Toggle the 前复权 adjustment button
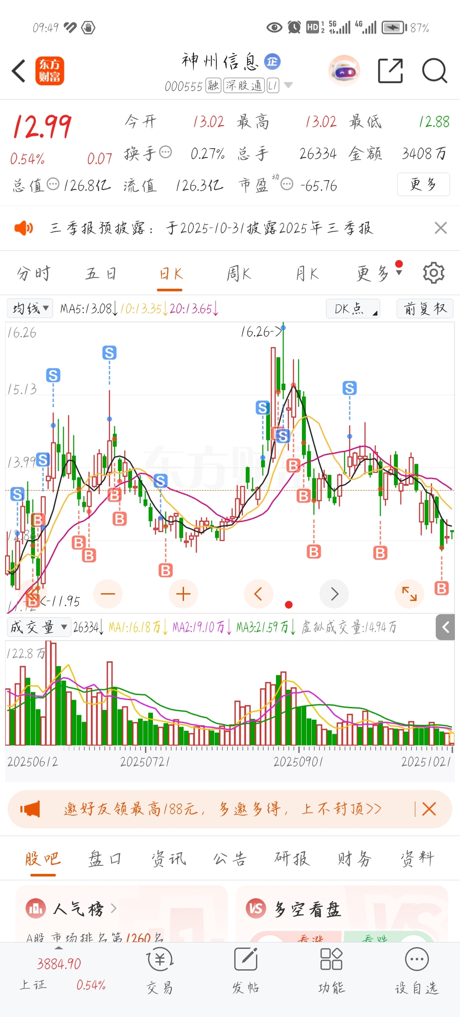460x1017 pixels. 425,308
